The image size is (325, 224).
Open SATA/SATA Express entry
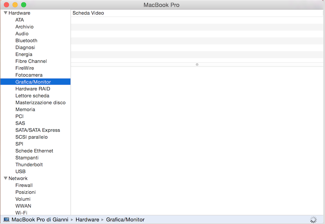[38, 130]
